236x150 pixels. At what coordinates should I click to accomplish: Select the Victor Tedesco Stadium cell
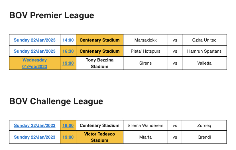[x=99, y=137]
